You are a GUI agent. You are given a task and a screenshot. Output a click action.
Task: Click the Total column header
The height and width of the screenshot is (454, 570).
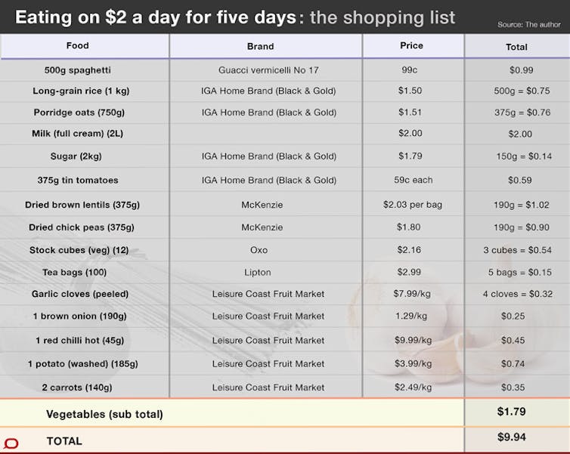pos(516,47)
